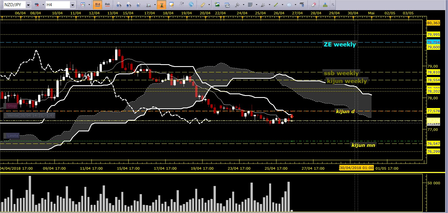Open the NZD/JPY symbol dropdown
Screen dimensions: 448x213
click(28, 5)
